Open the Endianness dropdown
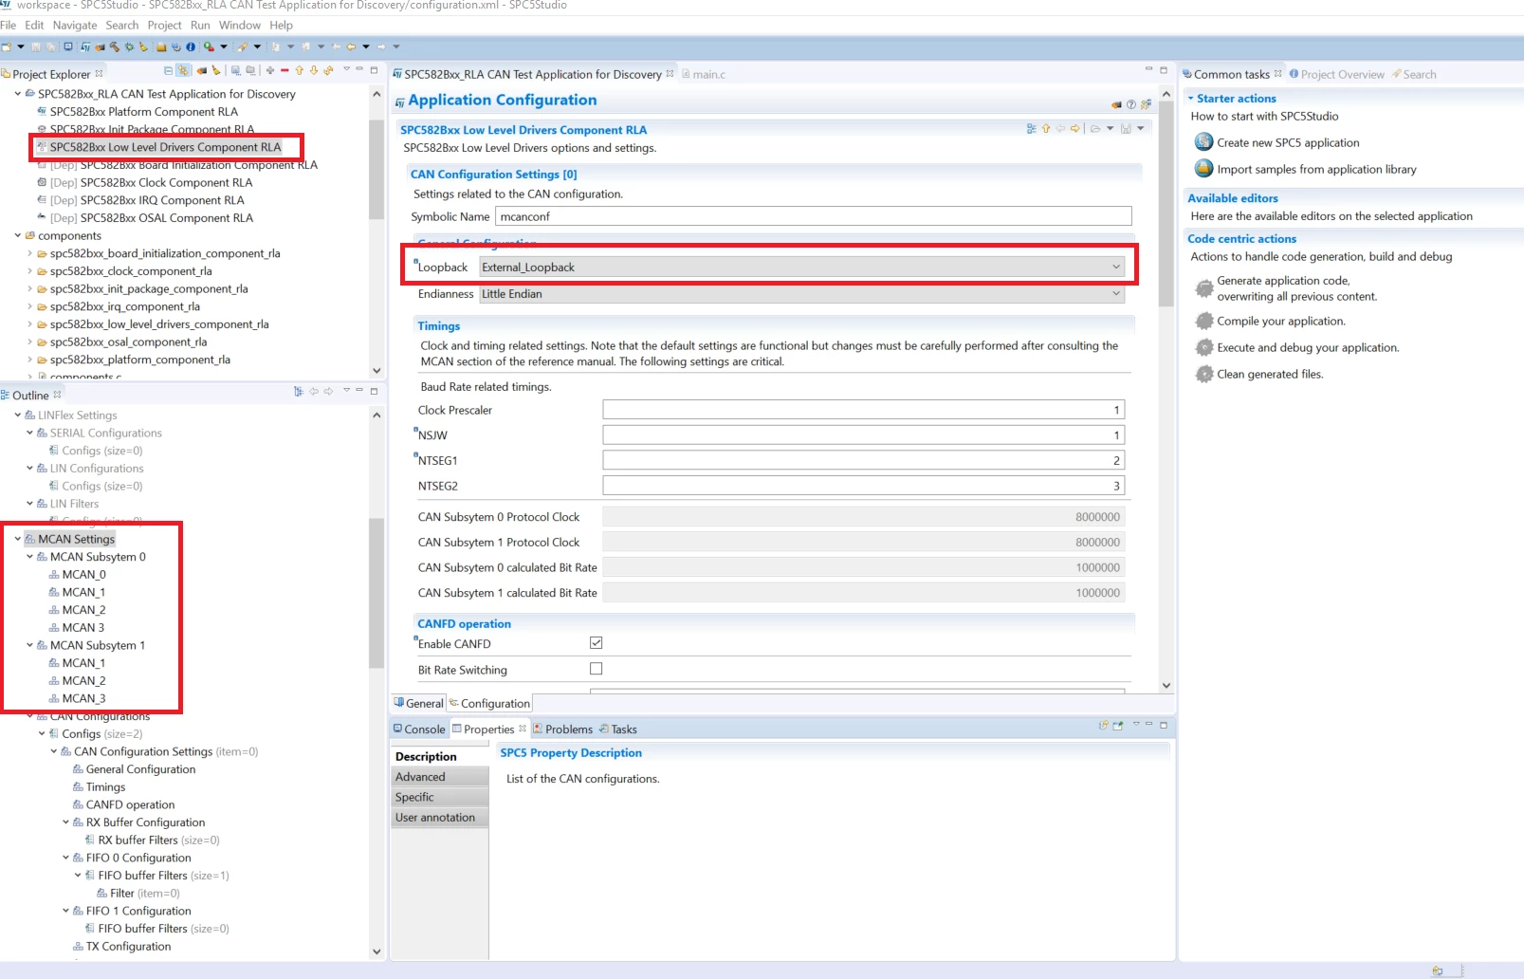The width and height of the screenshot is (1524, 979). pos(801,294)
